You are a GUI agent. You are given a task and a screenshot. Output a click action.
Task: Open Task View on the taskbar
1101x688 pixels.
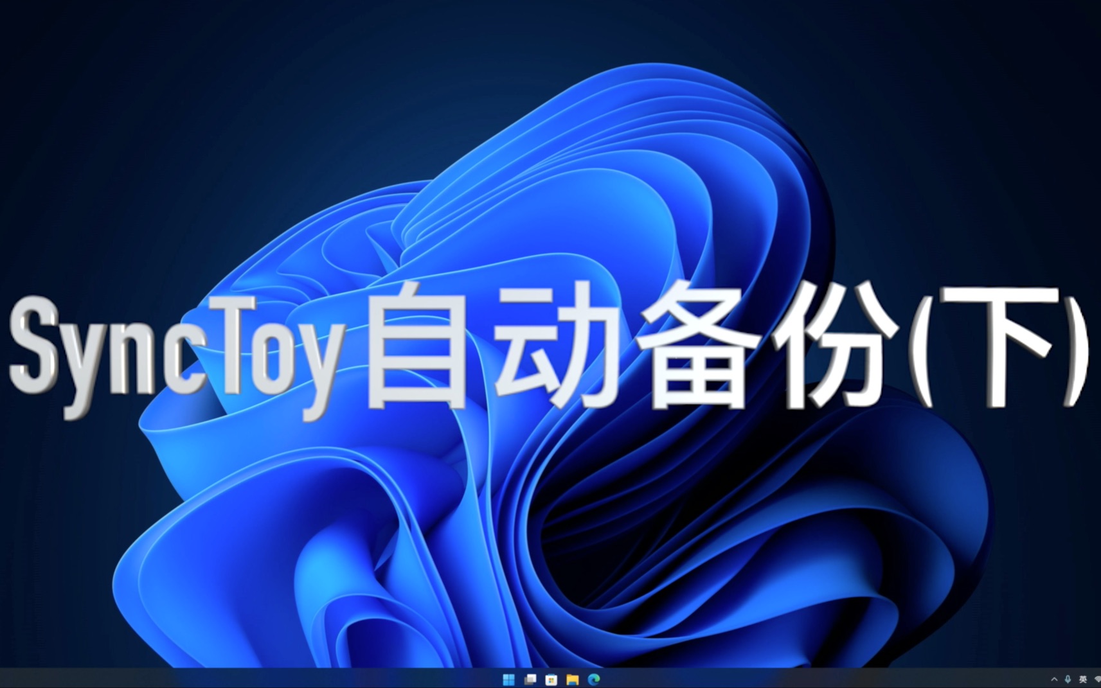pos(530,679)
